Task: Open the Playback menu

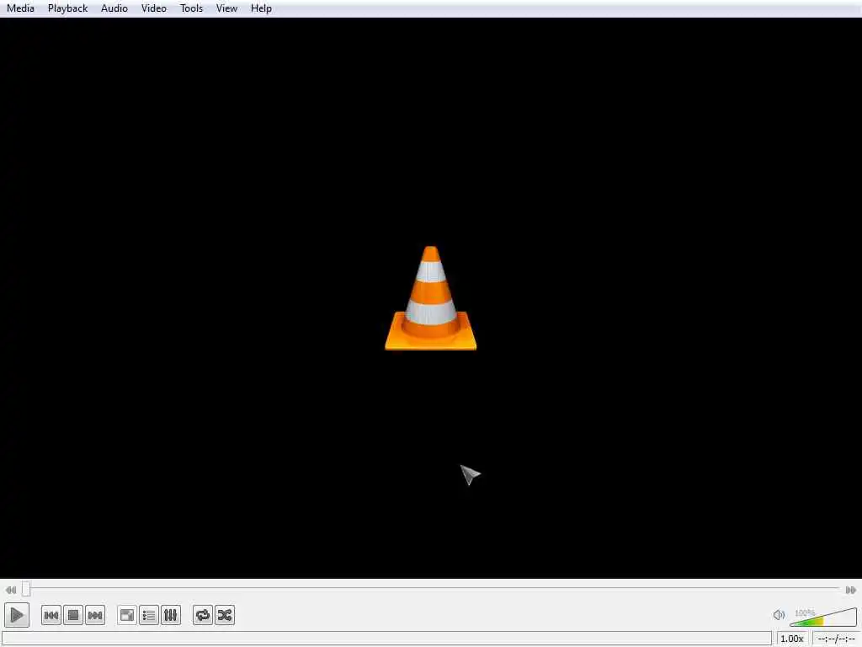Action: click(67, 8)
